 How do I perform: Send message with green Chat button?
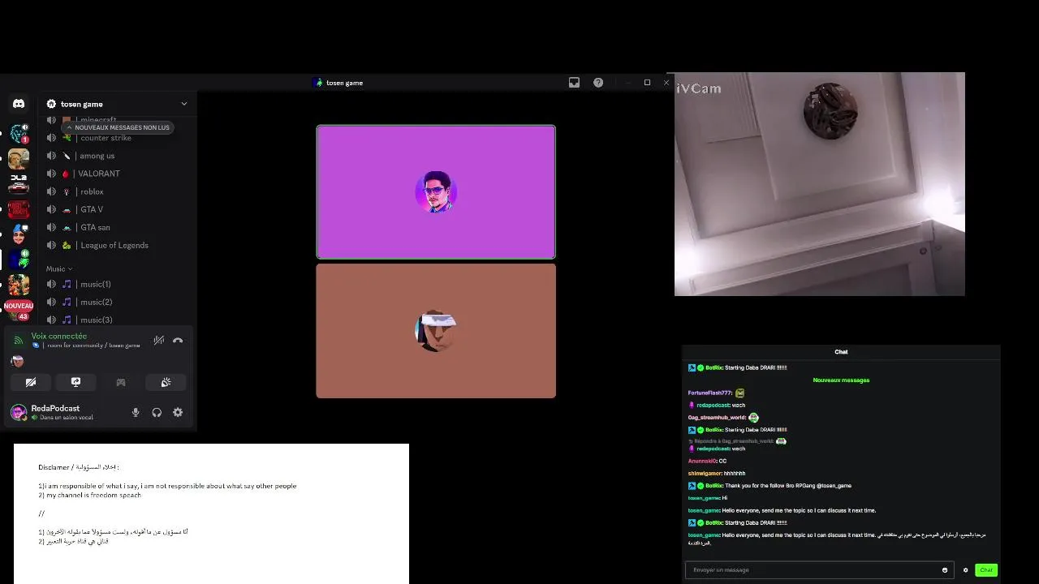tap(985, 570)
